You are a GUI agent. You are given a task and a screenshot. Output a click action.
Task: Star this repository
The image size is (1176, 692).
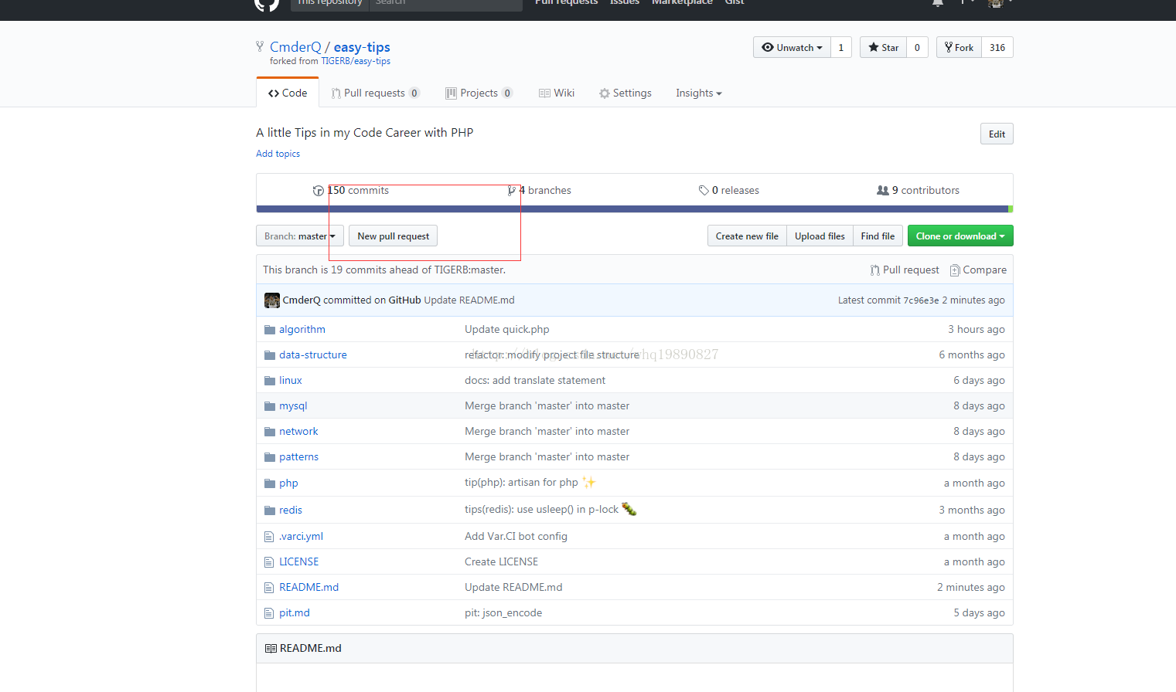[883, 48]
